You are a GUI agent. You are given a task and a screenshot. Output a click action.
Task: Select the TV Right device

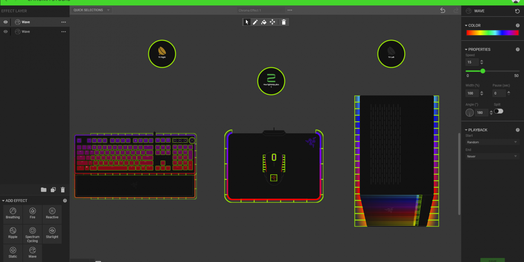click(162, 54)
